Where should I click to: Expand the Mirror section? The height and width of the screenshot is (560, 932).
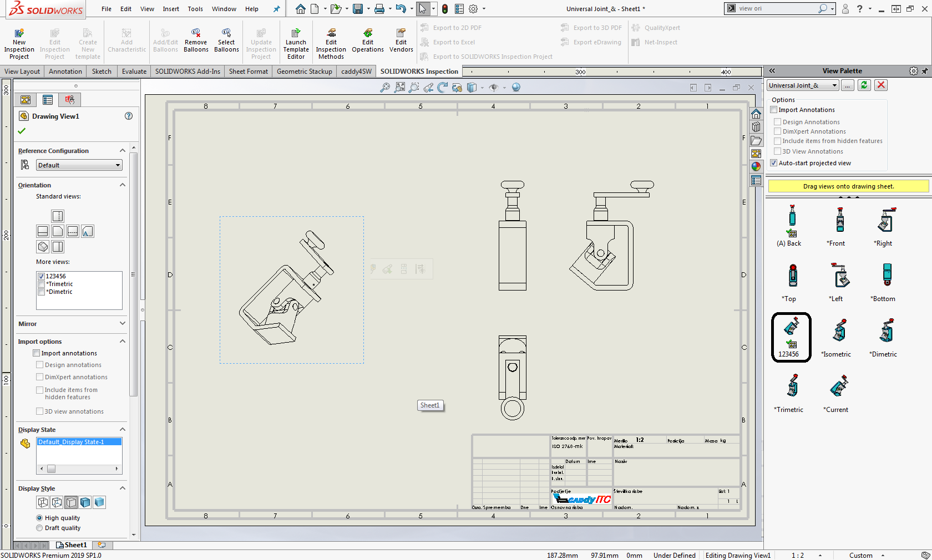tap(123, 324)
